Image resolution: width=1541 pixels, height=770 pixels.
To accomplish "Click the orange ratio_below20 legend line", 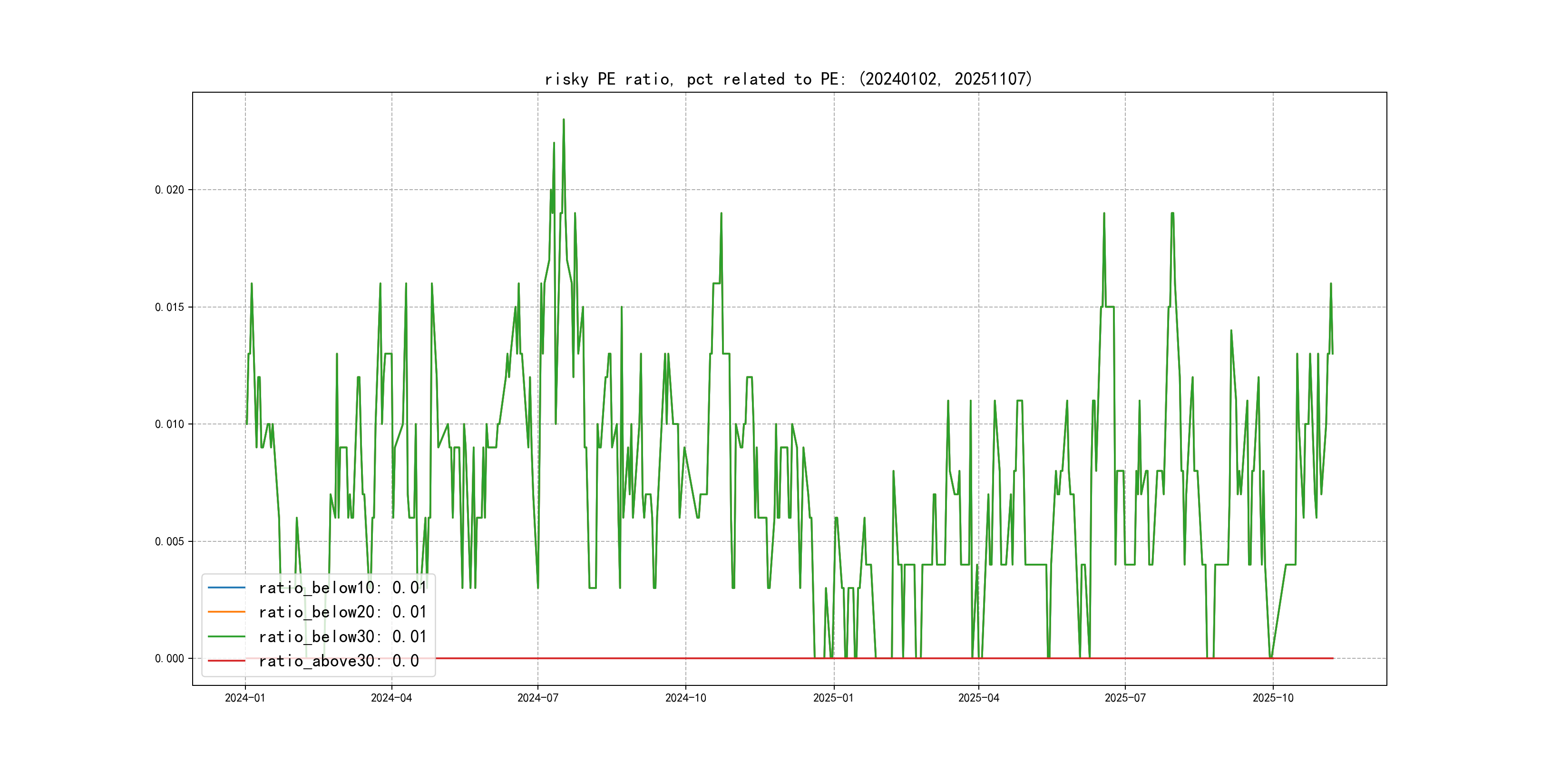I will pos(226,612).
